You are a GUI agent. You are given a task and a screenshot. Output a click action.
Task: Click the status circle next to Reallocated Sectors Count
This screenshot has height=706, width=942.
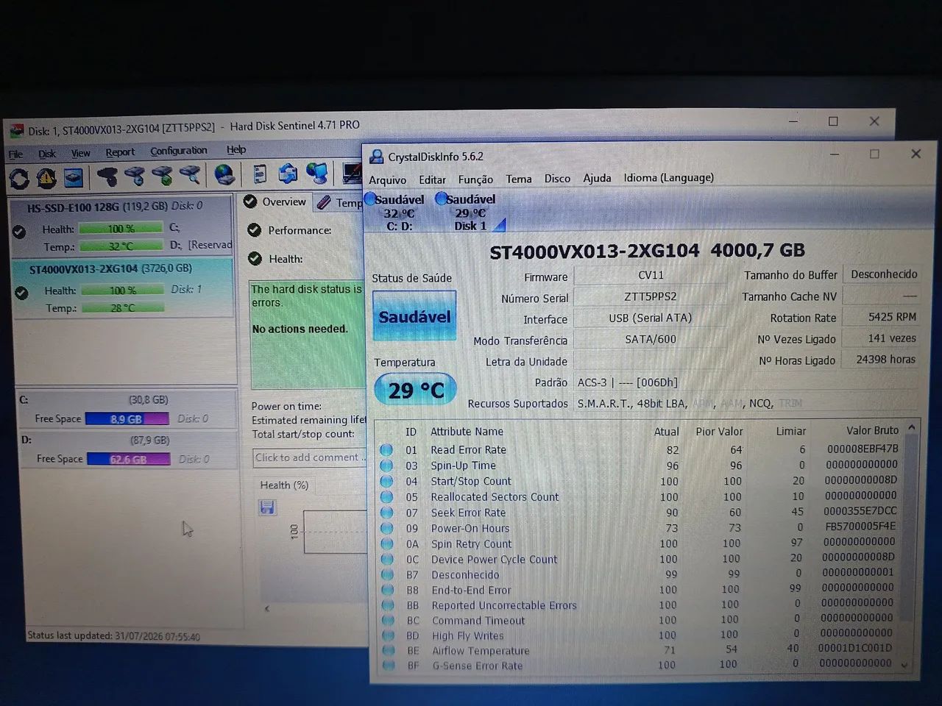click(x=386, y=496)
